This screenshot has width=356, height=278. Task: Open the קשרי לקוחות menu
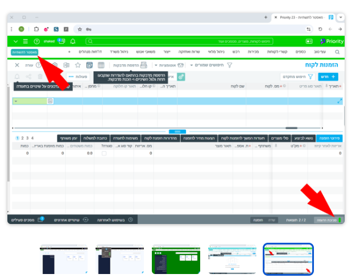[x=277, y=52]
